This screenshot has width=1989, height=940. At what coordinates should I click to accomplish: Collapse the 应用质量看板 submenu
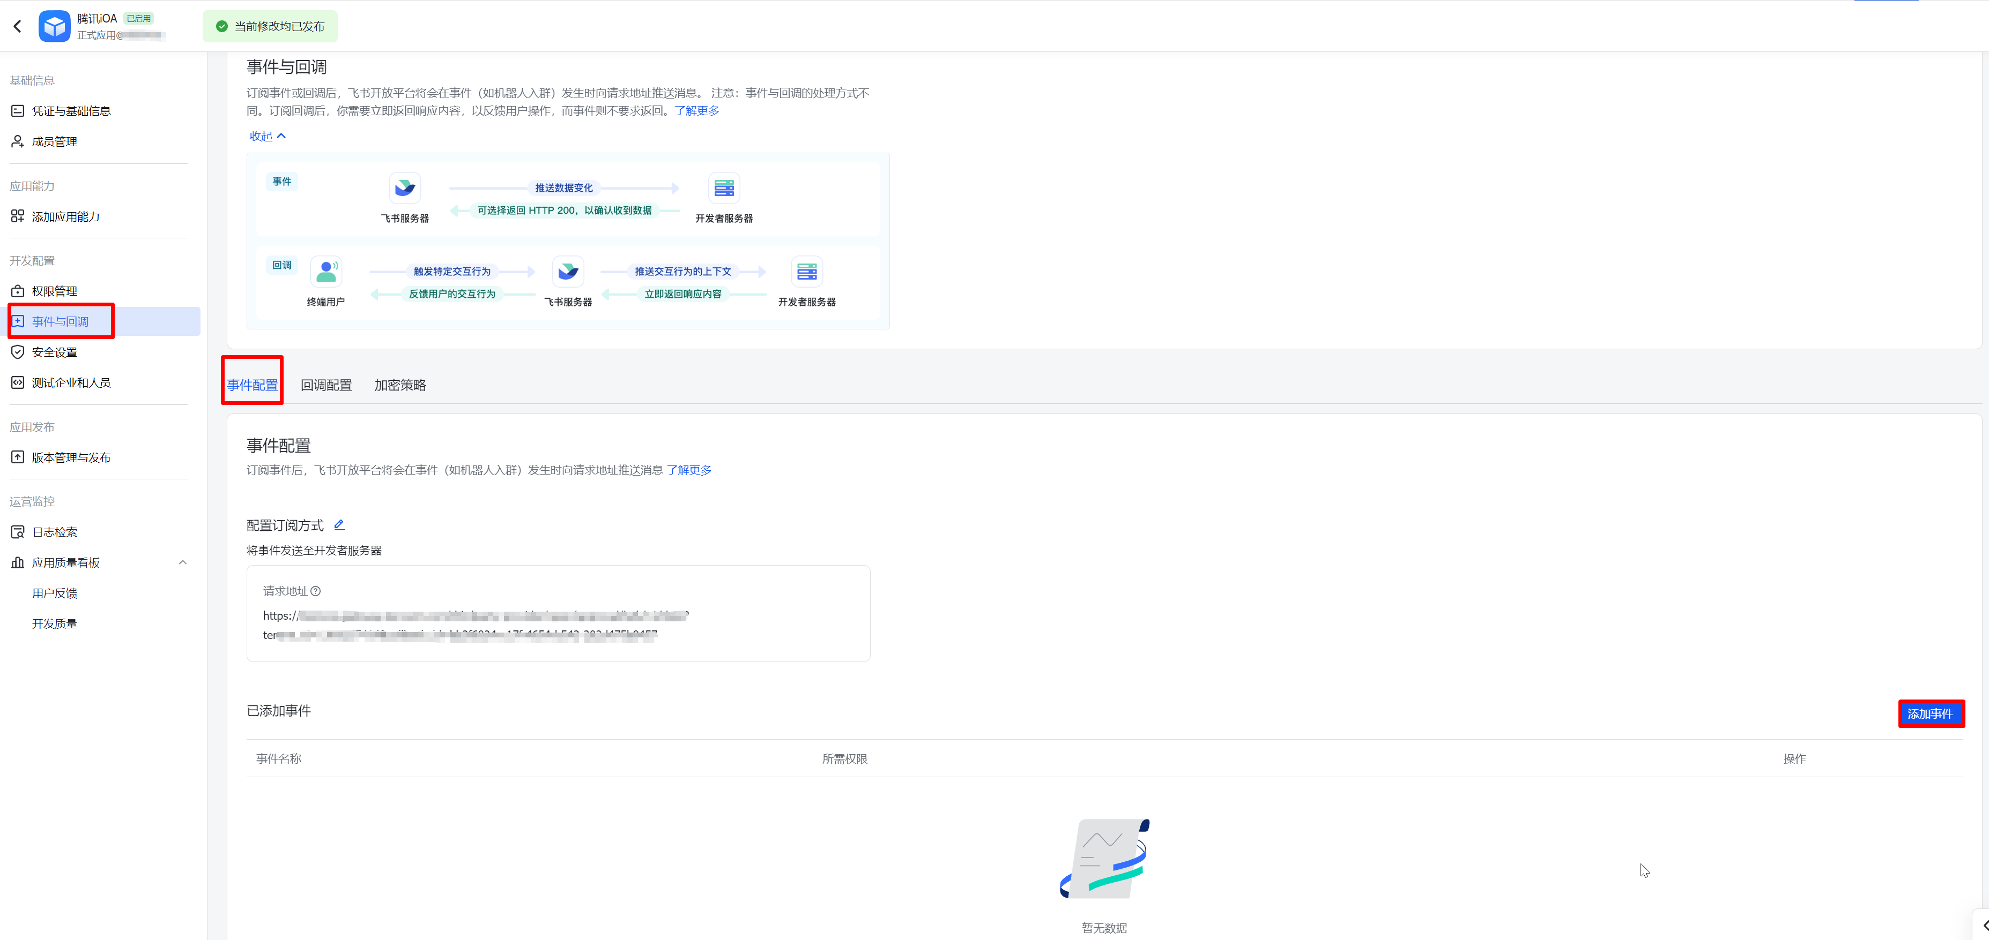pos(182,563)
